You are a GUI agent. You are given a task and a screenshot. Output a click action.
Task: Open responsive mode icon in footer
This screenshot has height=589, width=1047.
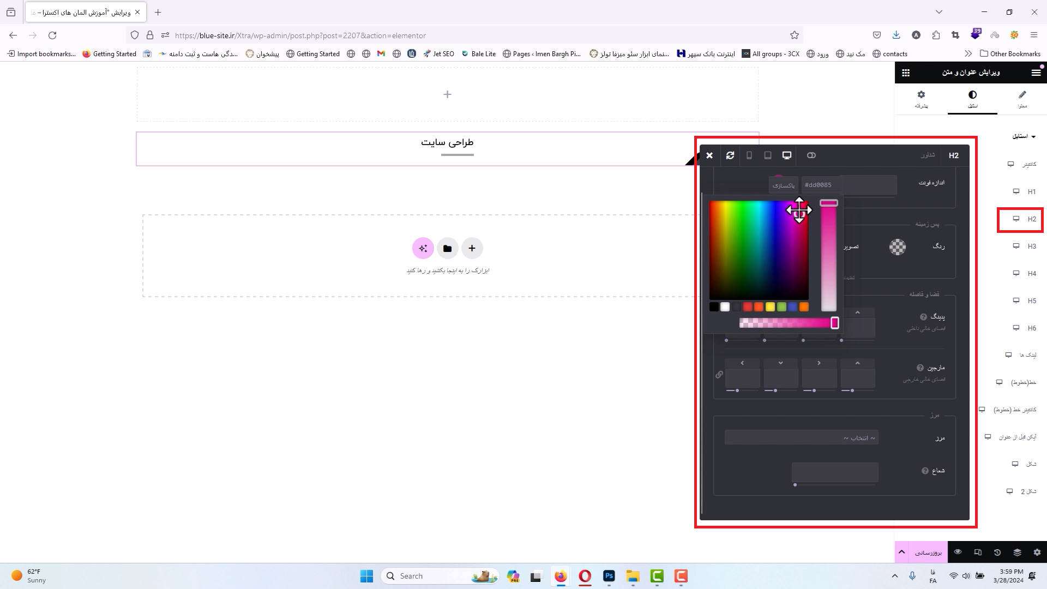(x=978, y=552)
